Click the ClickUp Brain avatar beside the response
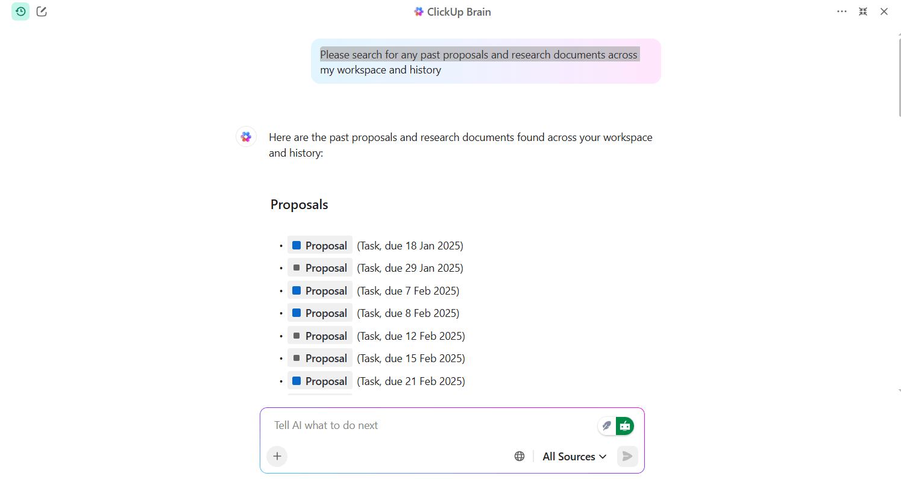The image size is (901, 479). coord(246,137)
